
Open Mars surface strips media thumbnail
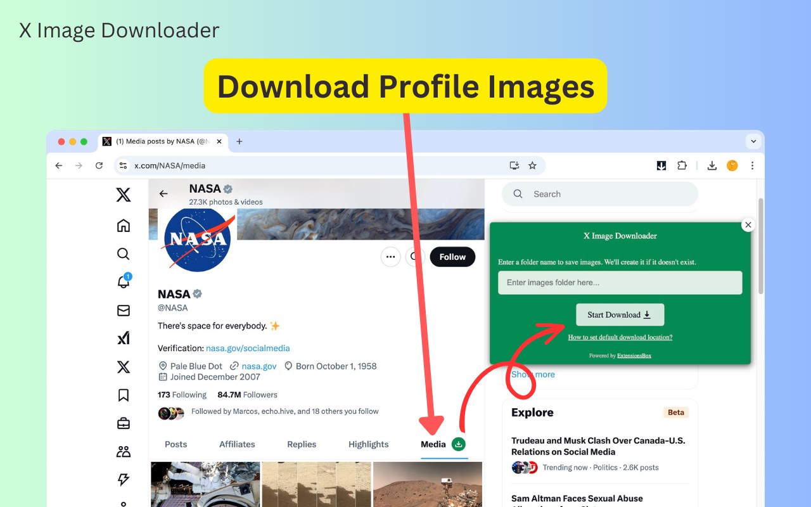[x=317, y=484]
